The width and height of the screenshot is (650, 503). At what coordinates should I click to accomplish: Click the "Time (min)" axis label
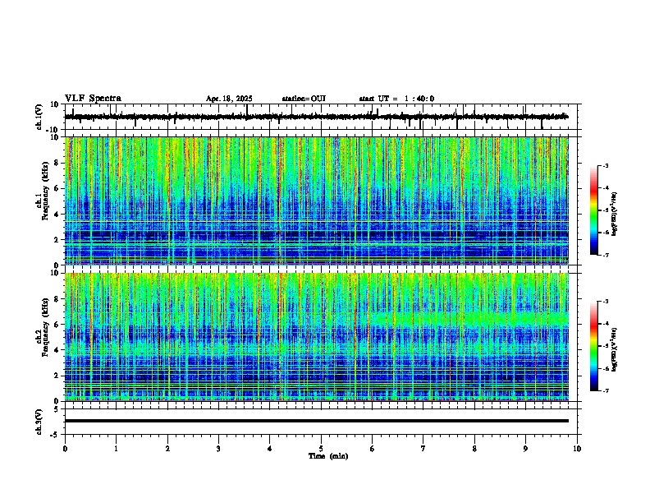[x=328, y=456]
